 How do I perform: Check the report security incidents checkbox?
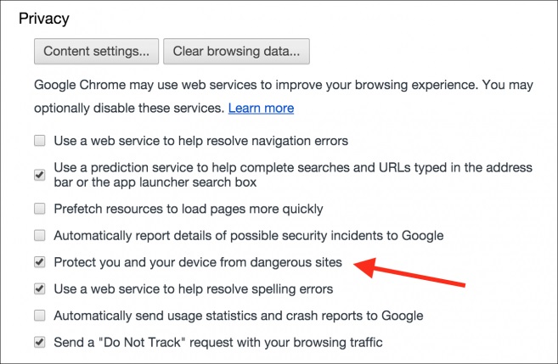40,235
